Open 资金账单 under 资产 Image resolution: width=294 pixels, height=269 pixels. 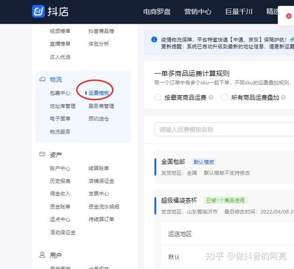click(x=60, y=207)
